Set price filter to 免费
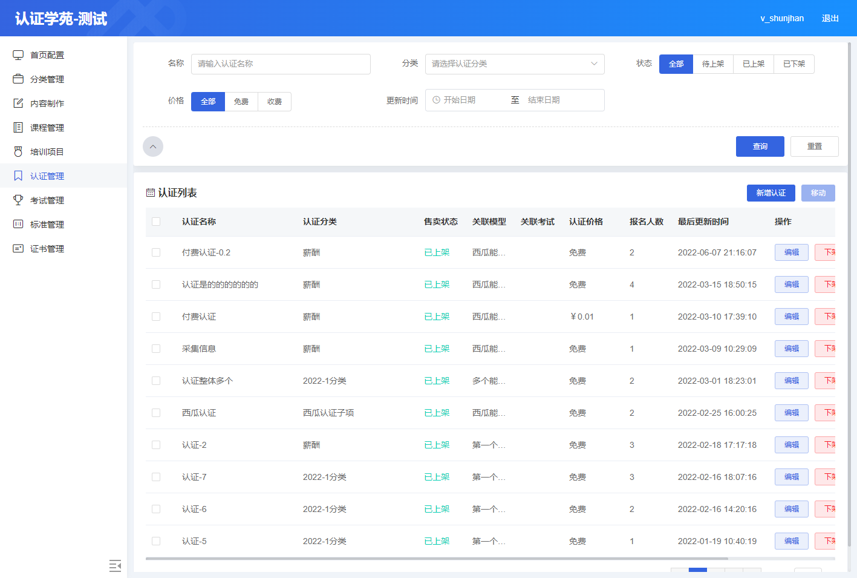The height and width of the screenshot is (578, 857). point(241,102)
